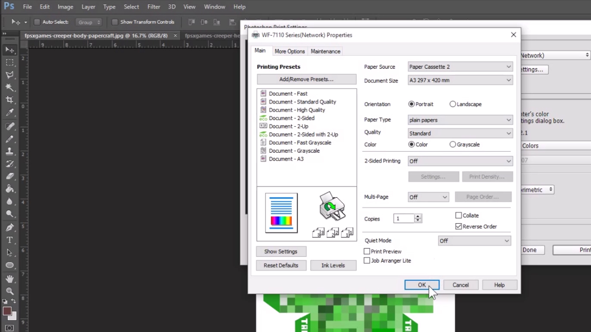The height and width of the screenshot is (332, 591).
Task: Select the Zoom tool
Action: click(x=10, y=291)
